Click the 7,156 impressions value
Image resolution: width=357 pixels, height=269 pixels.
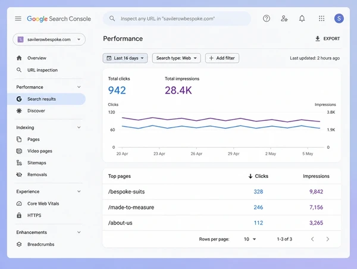(x=316, y=207)
